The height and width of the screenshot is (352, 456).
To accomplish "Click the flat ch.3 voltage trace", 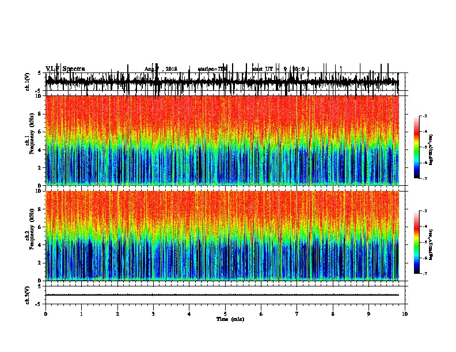I will point(222,295).
